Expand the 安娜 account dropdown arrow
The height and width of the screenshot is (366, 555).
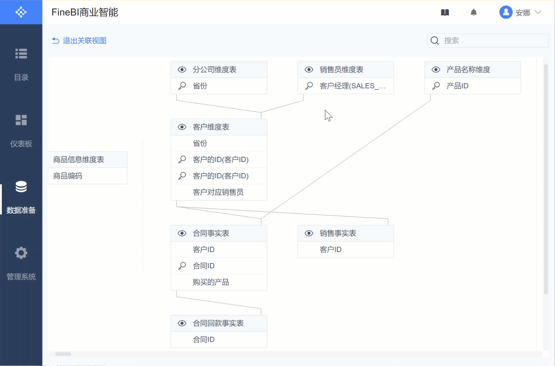[x=538, y=13]
